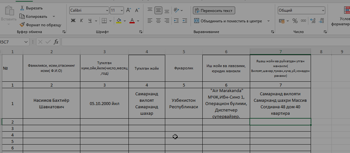Click Conditional Formatting (Условное форматирование) button

[x=342, y=16]
